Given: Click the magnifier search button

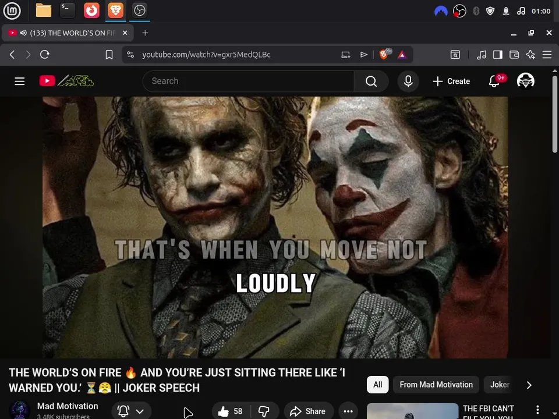Looking at the screenshot, I should click(x=371, y=81).
